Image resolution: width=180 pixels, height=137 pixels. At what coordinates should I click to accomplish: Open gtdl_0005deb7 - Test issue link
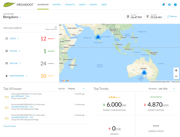(x=20, y=96)
